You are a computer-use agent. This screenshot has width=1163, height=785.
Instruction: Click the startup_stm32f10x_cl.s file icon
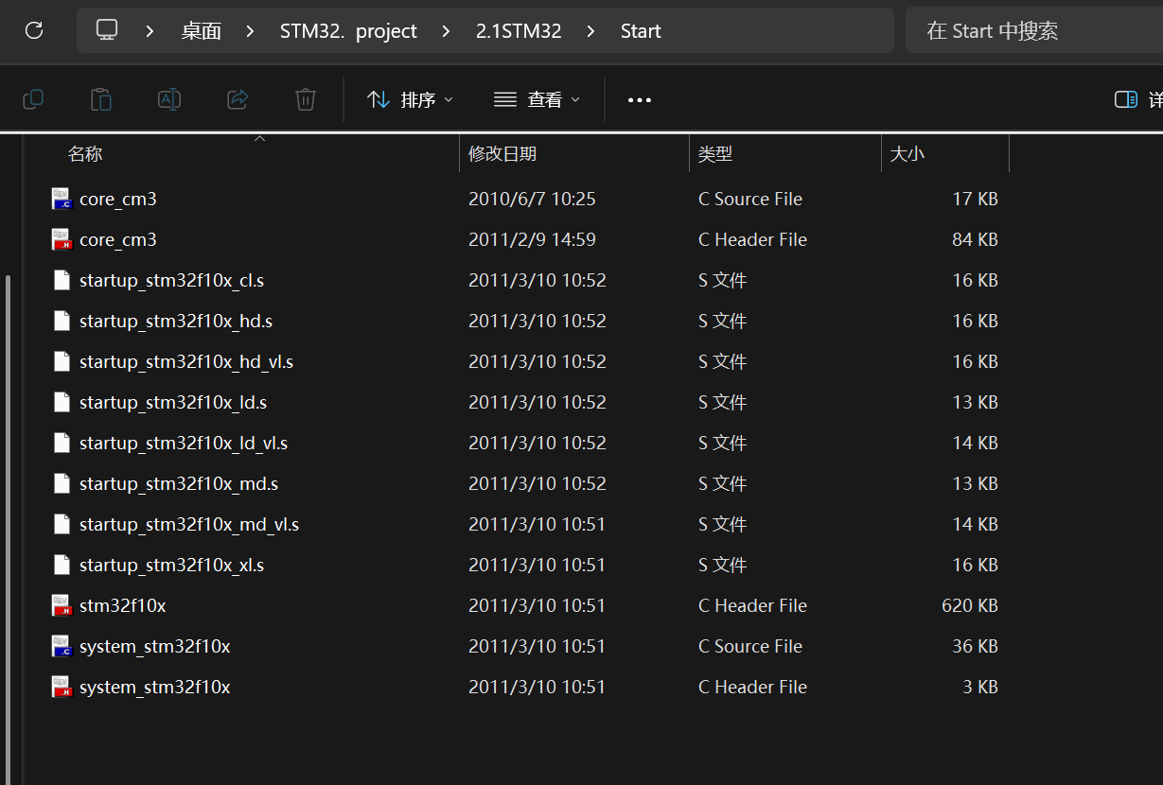(62, 280)
